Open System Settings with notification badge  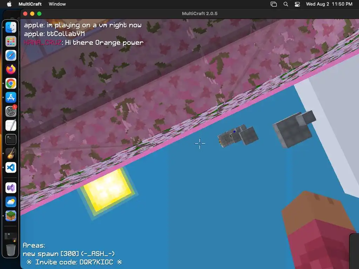click(11, 111)
